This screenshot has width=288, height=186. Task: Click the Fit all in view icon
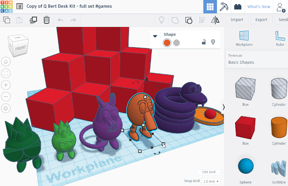tap(6, 74)
